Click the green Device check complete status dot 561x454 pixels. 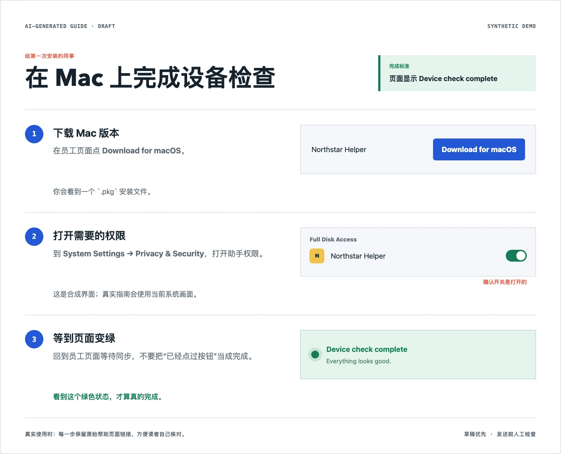(315, 355)
